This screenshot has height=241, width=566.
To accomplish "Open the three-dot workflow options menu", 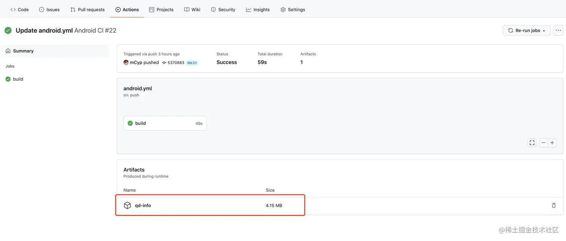I will coord(558,30).
